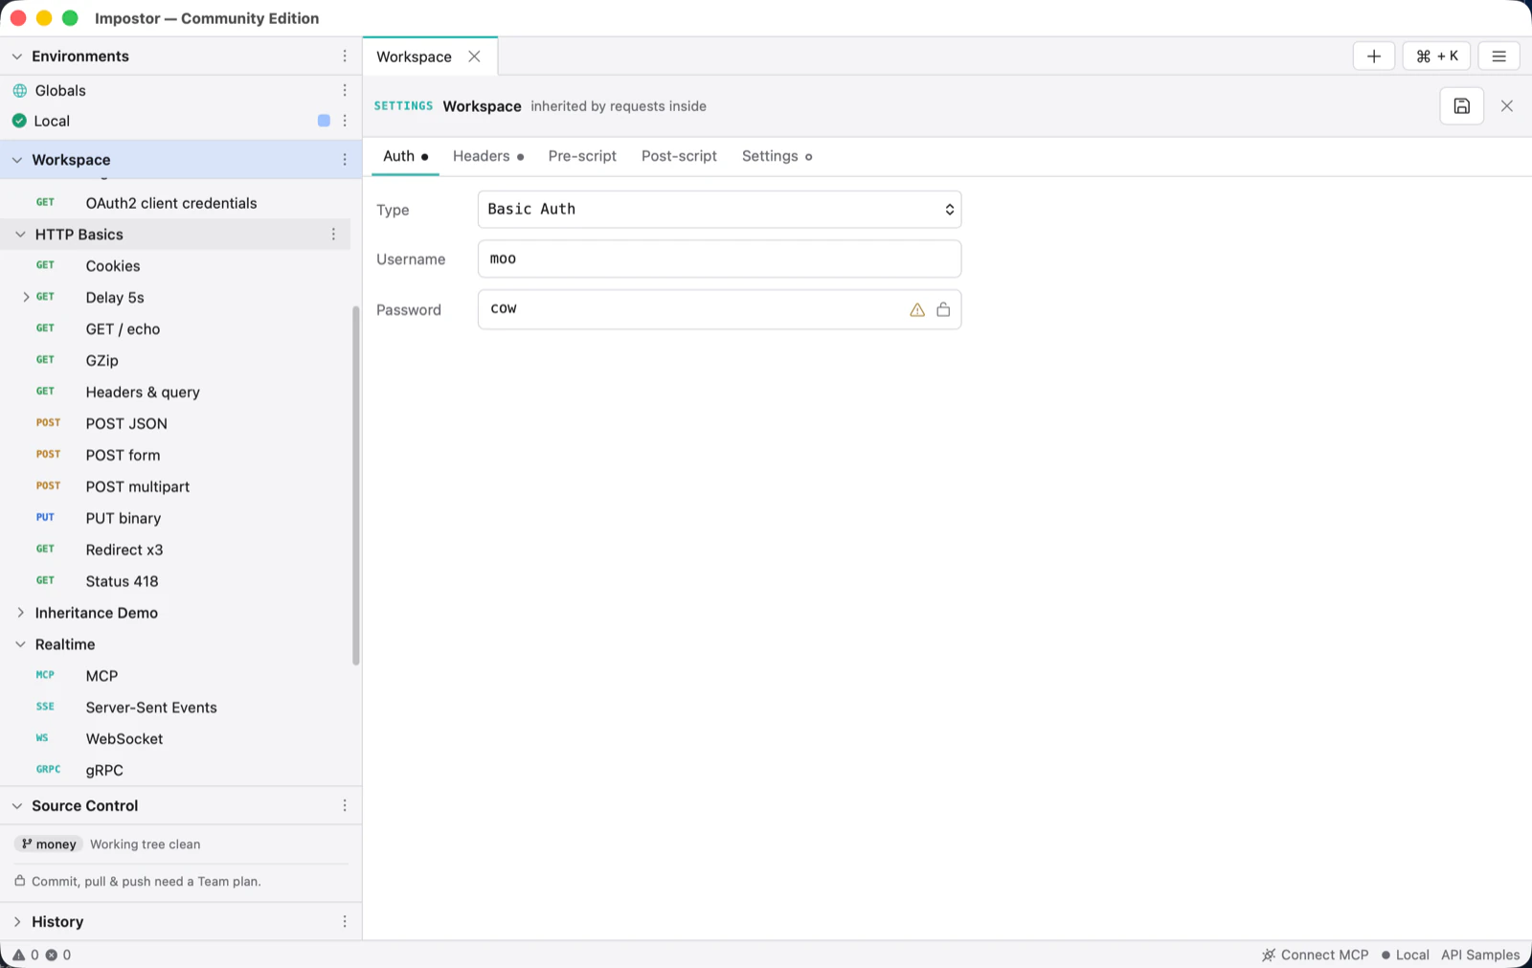Open Local environment options menu
The height and width of the screenshot is (968, 1532).
345,121
